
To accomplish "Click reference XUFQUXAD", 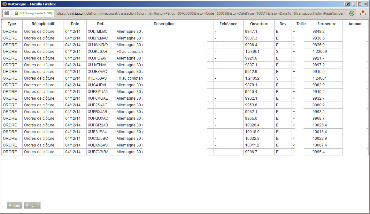I will [98, 118].
